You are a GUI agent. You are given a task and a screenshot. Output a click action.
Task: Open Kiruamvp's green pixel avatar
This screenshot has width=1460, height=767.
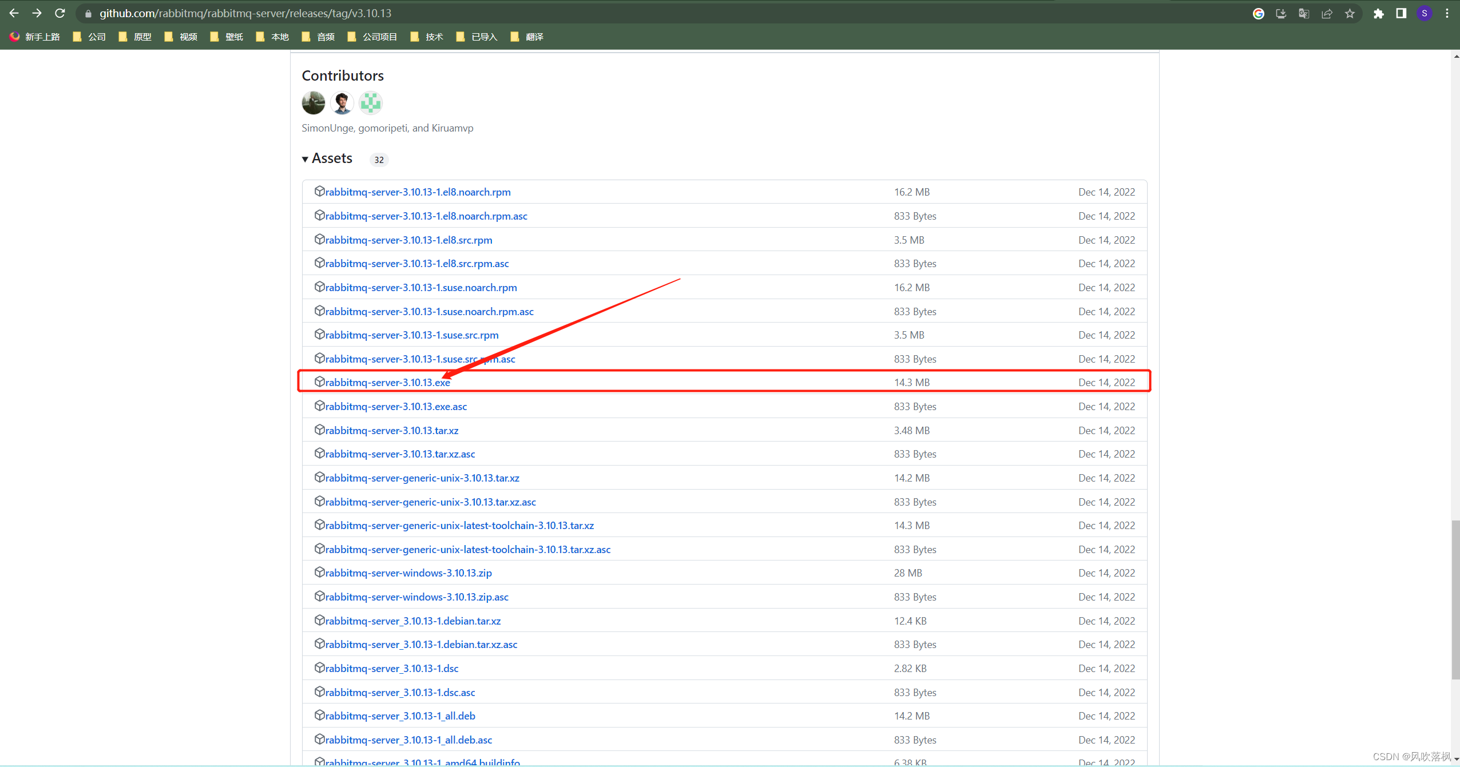pos(371,103)
